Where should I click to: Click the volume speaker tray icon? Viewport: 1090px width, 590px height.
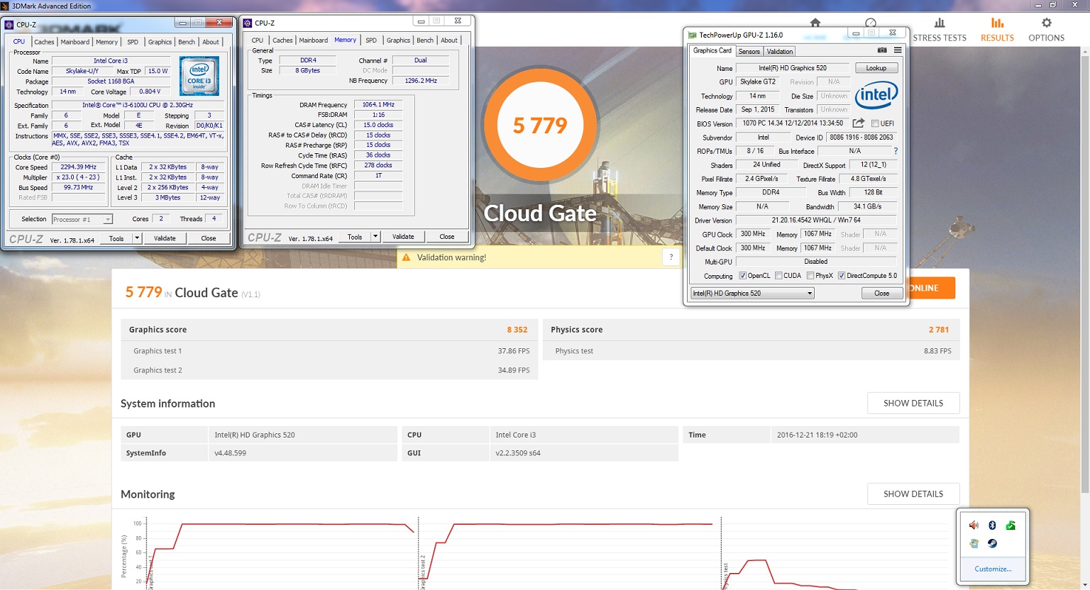point(974,525)
